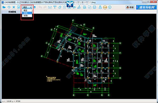Screen dimensions: 158x103
Task: Expand the 模型 layout dropdown arrow
Action: pyautogui.click(x=31, y=7)
